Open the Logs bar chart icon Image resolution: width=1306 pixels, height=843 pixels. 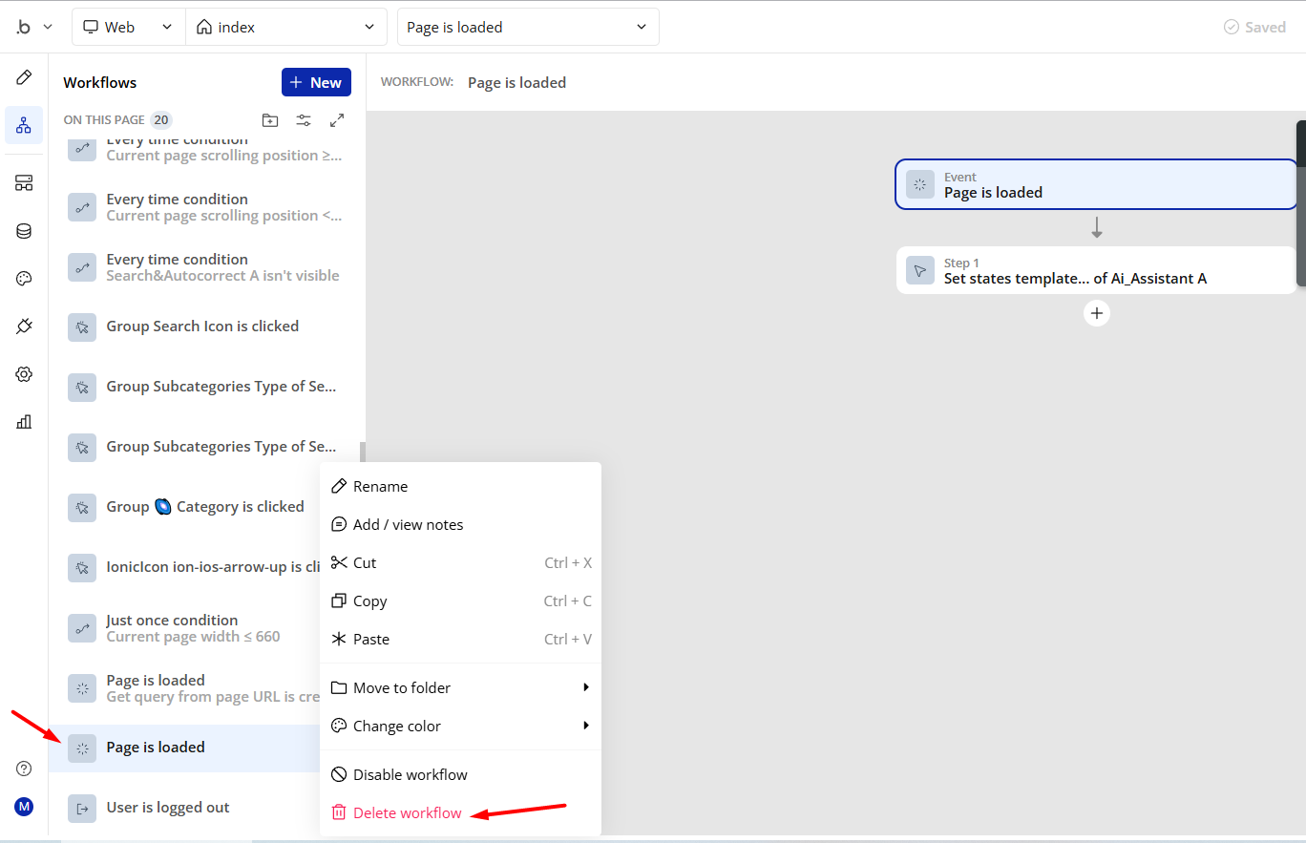click(24, 422)
